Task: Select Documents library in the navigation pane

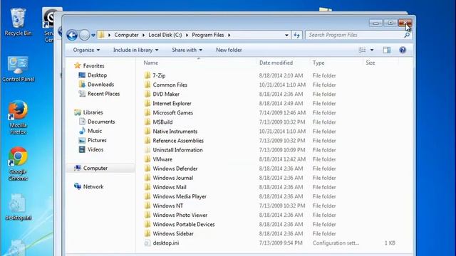Action: pyautogui.click(x=97, y=122)
